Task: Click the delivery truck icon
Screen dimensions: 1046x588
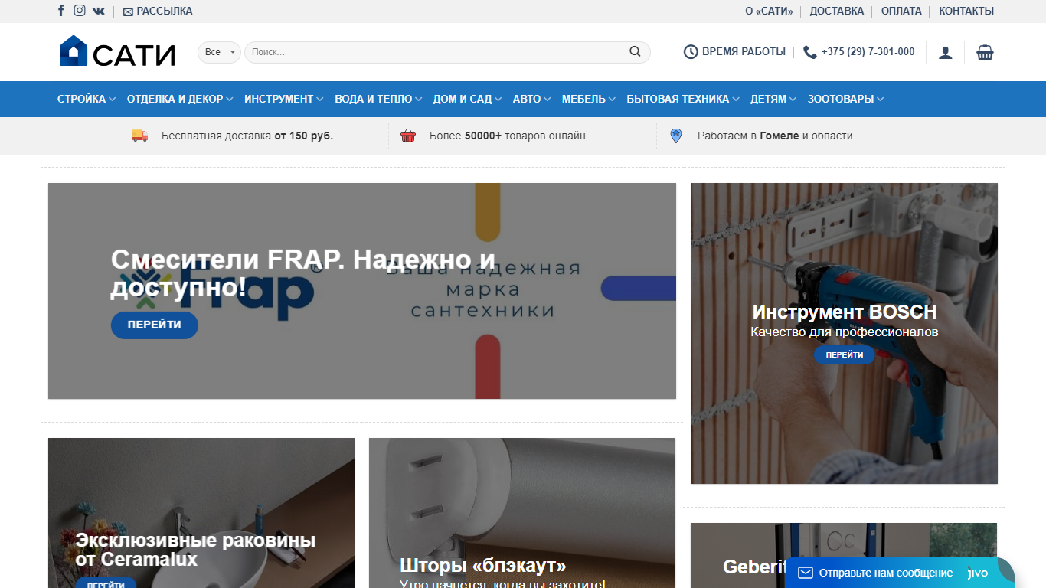Action: 140,136
